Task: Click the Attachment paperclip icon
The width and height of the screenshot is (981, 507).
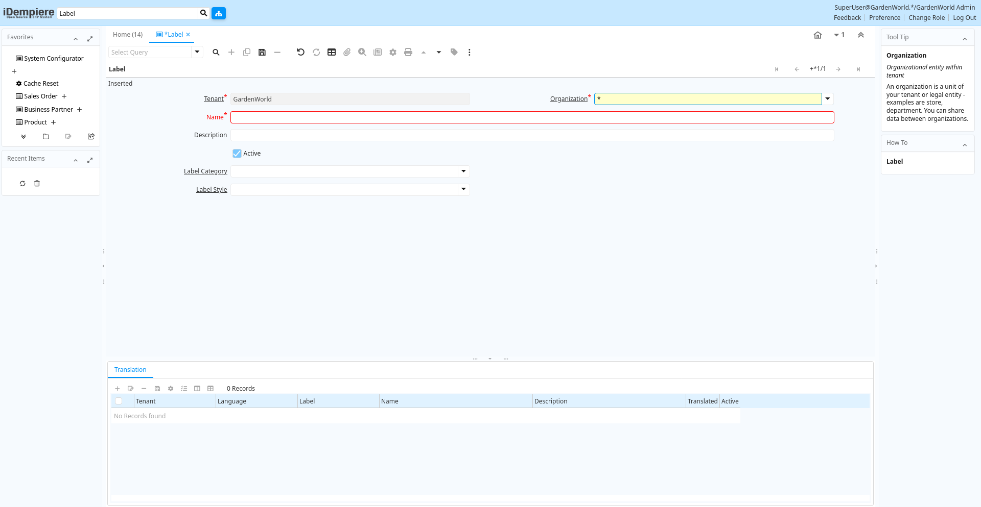Action: 347,52
